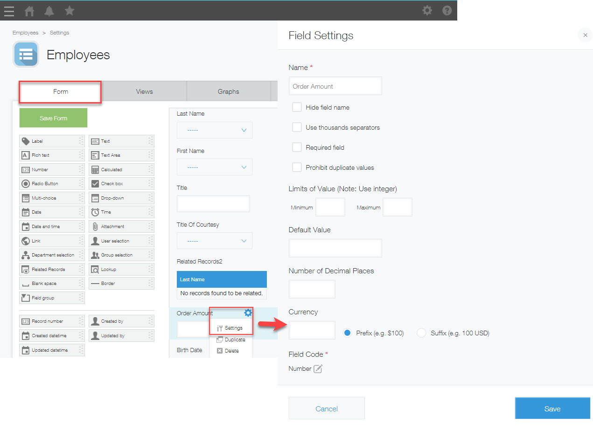Switch to the Graphs tab
Screen dimensions: 593x430
pyautogui.click(x=228, y=92)
